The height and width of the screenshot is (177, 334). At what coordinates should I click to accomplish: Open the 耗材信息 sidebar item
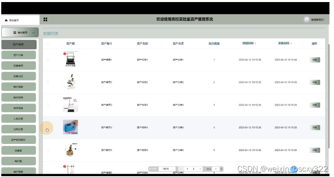pyautogui.click(x=19, y=87)
